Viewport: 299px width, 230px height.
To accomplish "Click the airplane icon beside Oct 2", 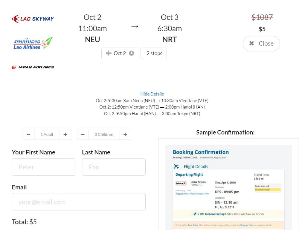I will 109,53.
